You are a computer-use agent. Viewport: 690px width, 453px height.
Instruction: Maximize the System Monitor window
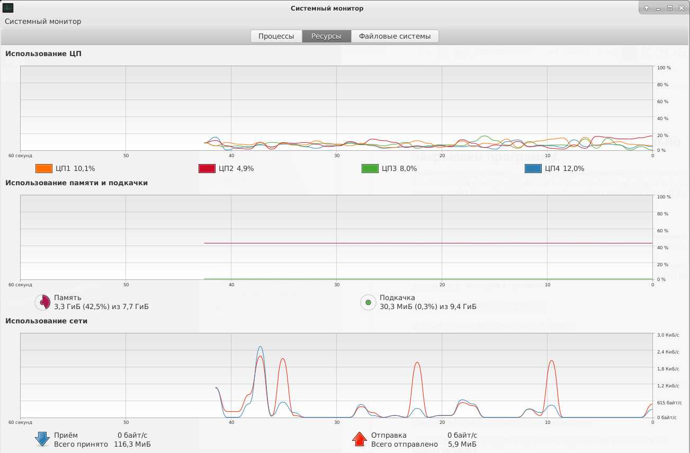point(669,8)
